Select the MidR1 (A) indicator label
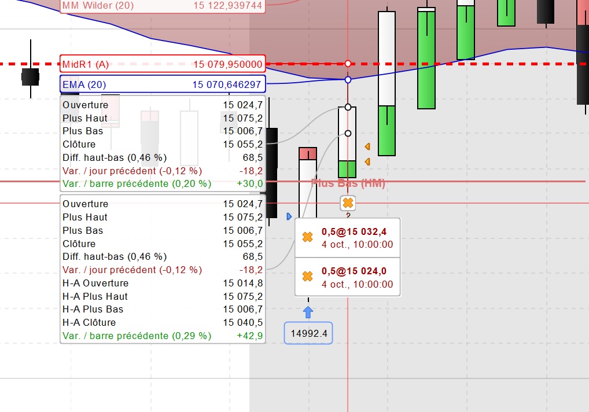 tap(163, 64)
